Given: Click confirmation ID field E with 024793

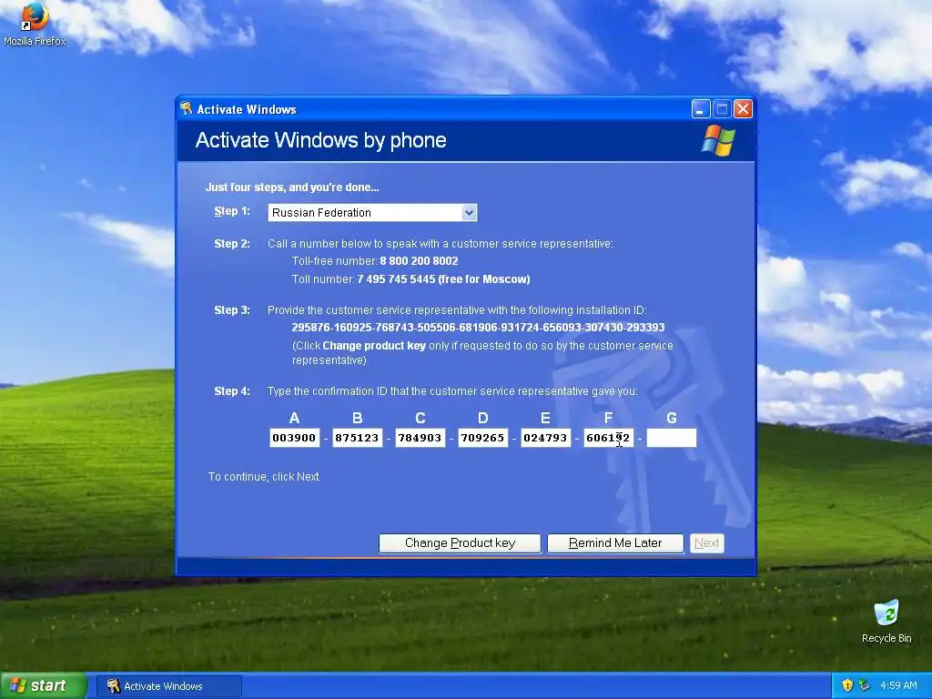Looking at the screenshot, I should [x=546, y=438].
